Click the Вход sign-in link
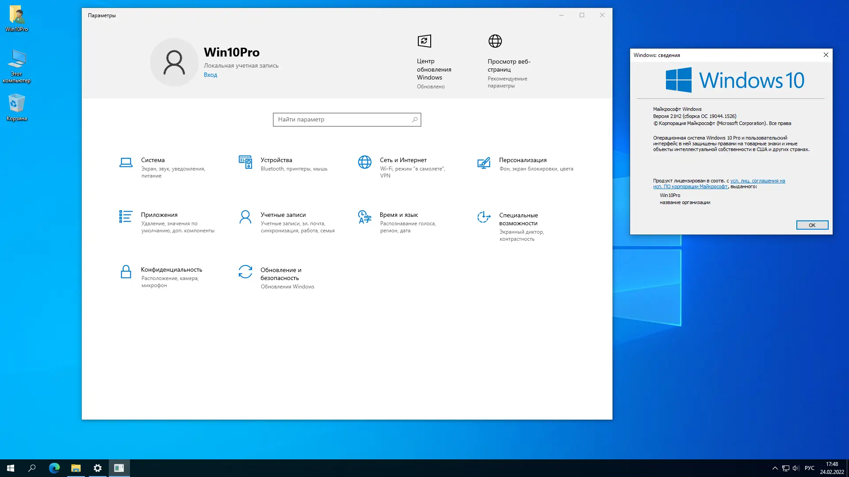 click(210, 75)
